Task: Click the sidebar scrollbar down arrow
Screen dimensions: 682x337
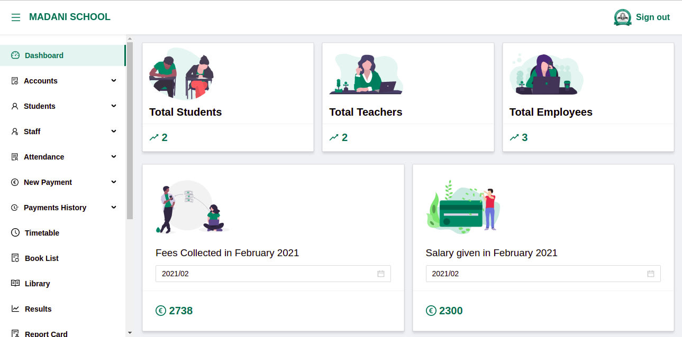Action: pos(130,333)
